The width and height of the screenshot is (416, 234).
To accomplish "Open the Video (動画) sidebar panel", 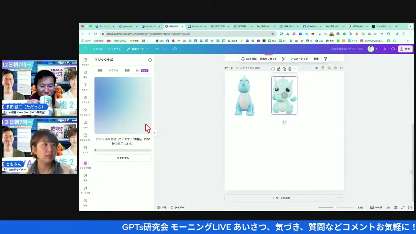I will (85, 202).
